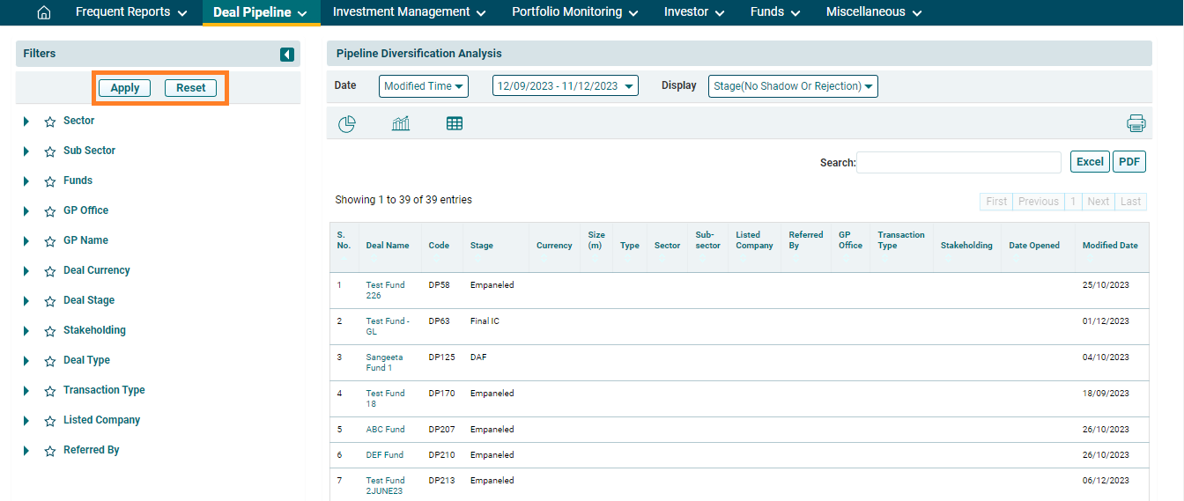
Task: Star the Funds filter
Action: 50,181
